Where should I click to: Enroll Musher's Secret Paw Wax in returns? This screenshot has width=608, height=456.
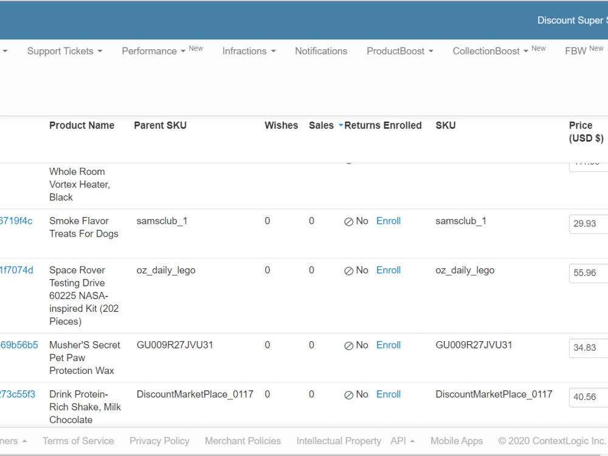388,345
